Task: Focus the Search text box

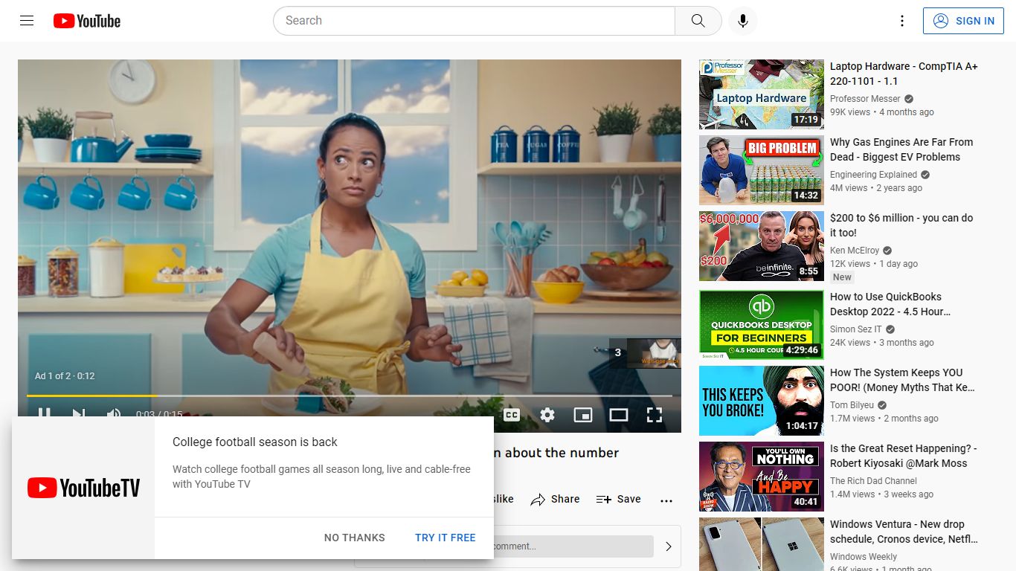Action: (475, 21)
